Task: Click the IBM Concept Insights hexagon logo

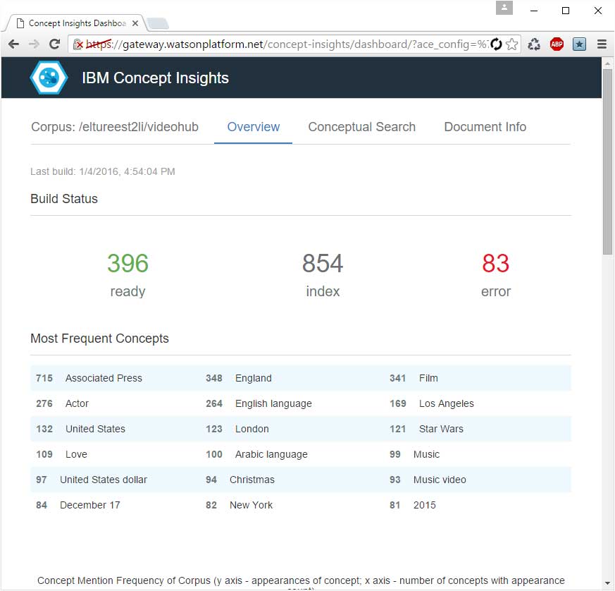Action: [x=49, y=78]
